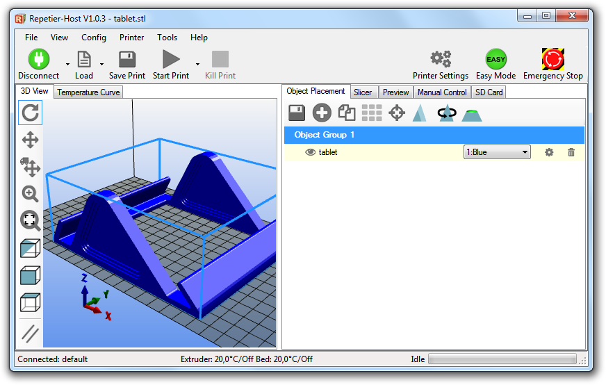Activate the Rotate view tool

point(30,113)
